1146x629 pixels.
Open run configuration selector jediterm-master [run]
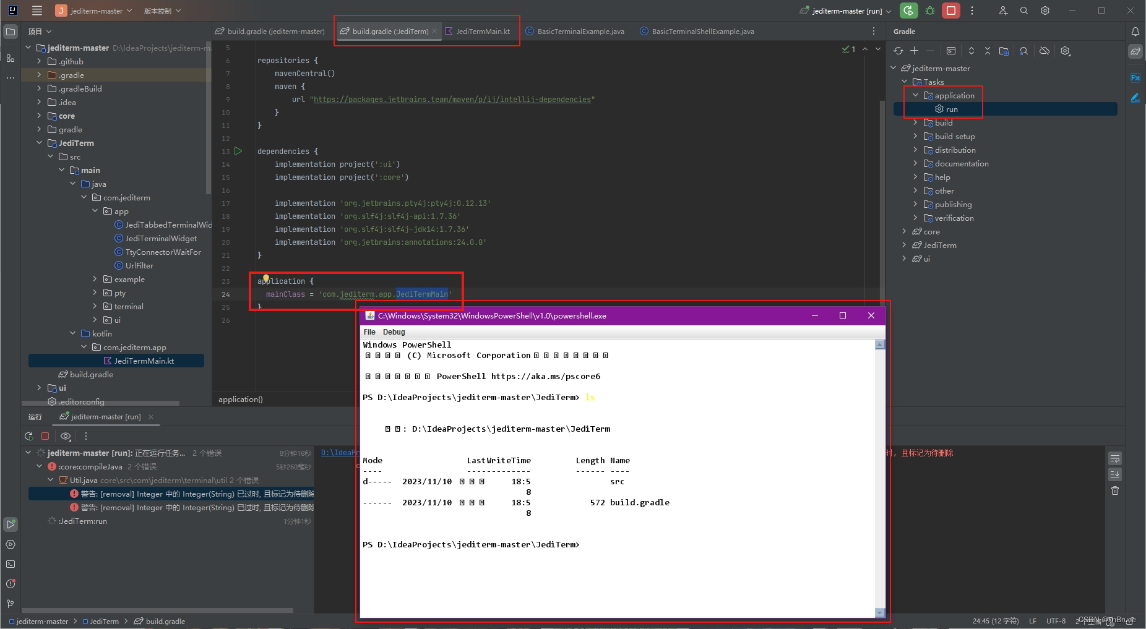click(x=845, y=11)
